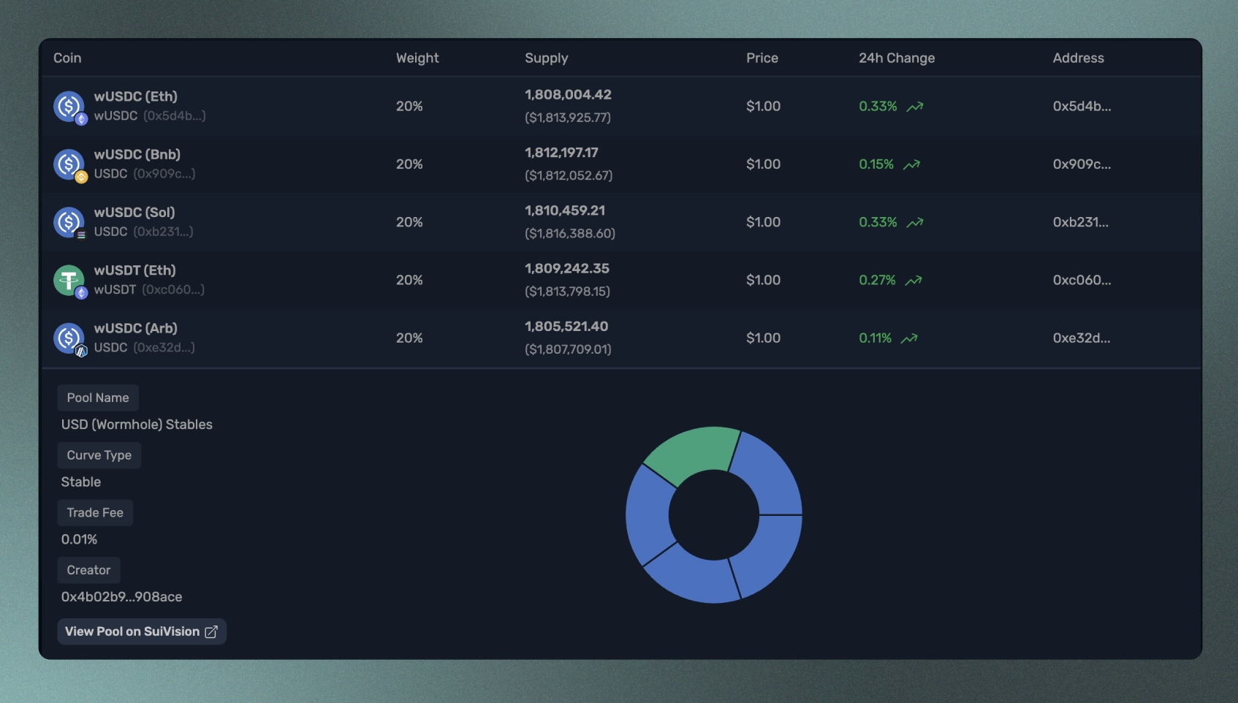Click the wUSDC (Arb) coin icon
The image size is (1238, 703).
point(69,338)
